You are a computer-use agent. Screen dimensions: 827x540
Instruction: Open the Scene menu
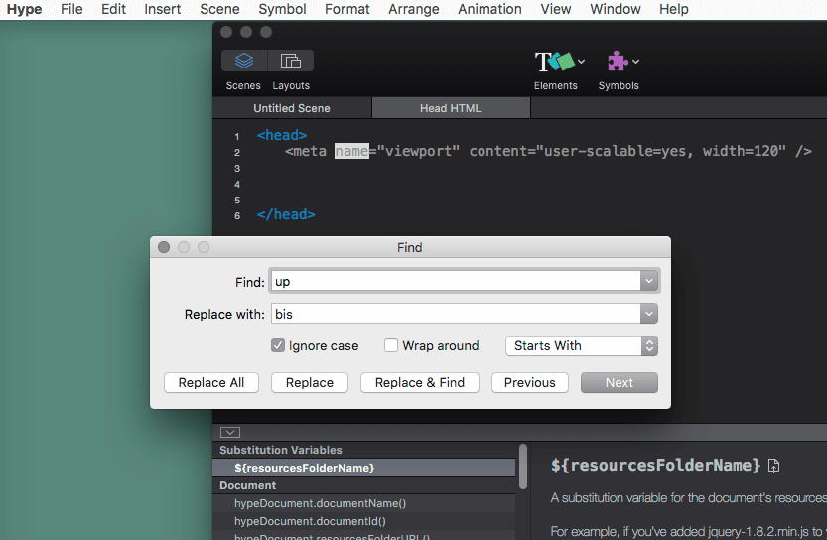coord(219,9)
